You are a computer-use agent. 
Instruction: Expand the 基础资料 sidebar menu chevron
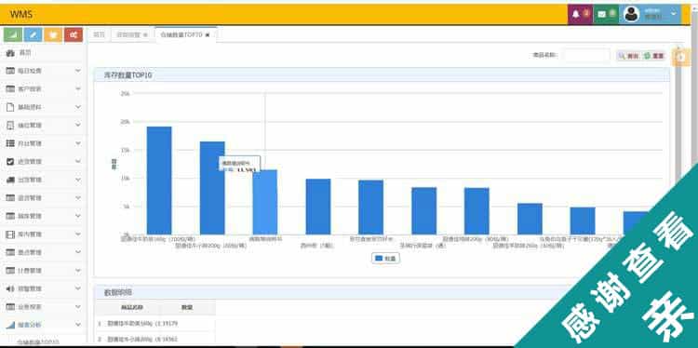click(78, 107)
